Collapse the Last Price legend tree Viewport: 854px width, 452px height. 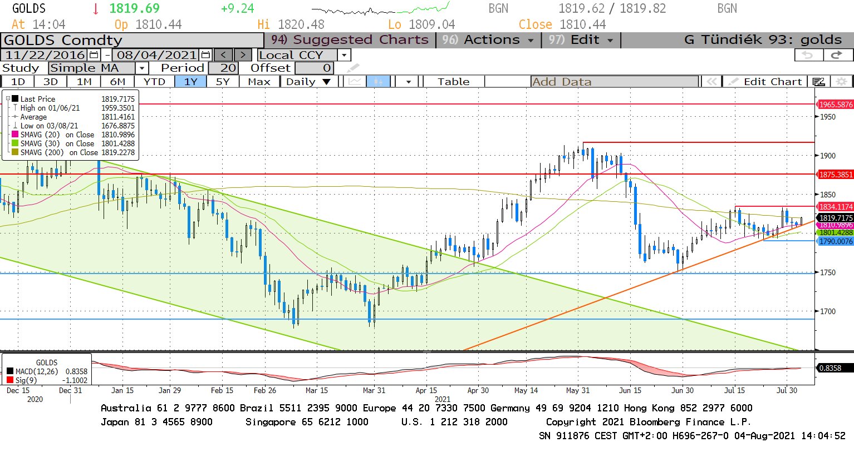(x=8, y=99)
